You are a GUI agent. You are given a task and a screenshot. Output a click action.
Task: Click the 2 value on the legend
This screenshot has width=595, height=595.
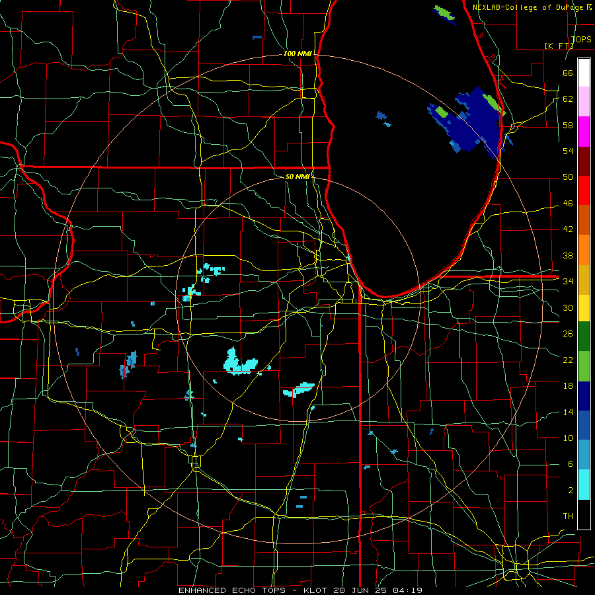click(x=570, y=490)
